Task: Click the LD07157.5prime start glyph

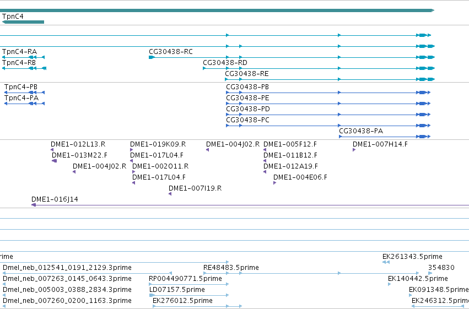Action: 152,295
